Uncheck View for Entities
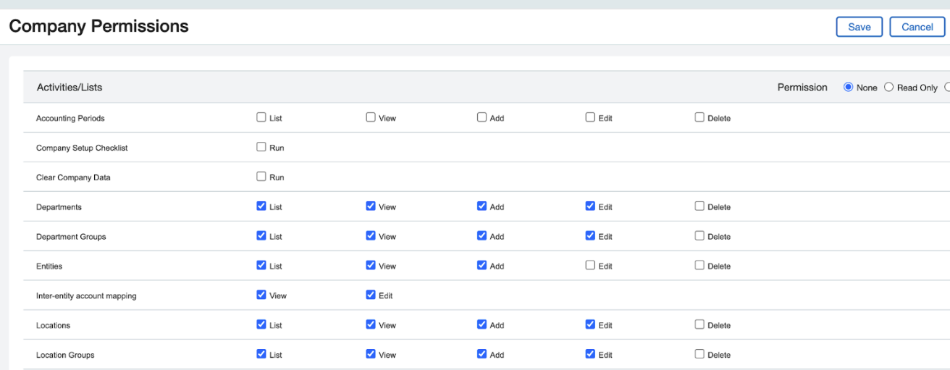This screenshot has width=950, height=370. click(371, 266)
